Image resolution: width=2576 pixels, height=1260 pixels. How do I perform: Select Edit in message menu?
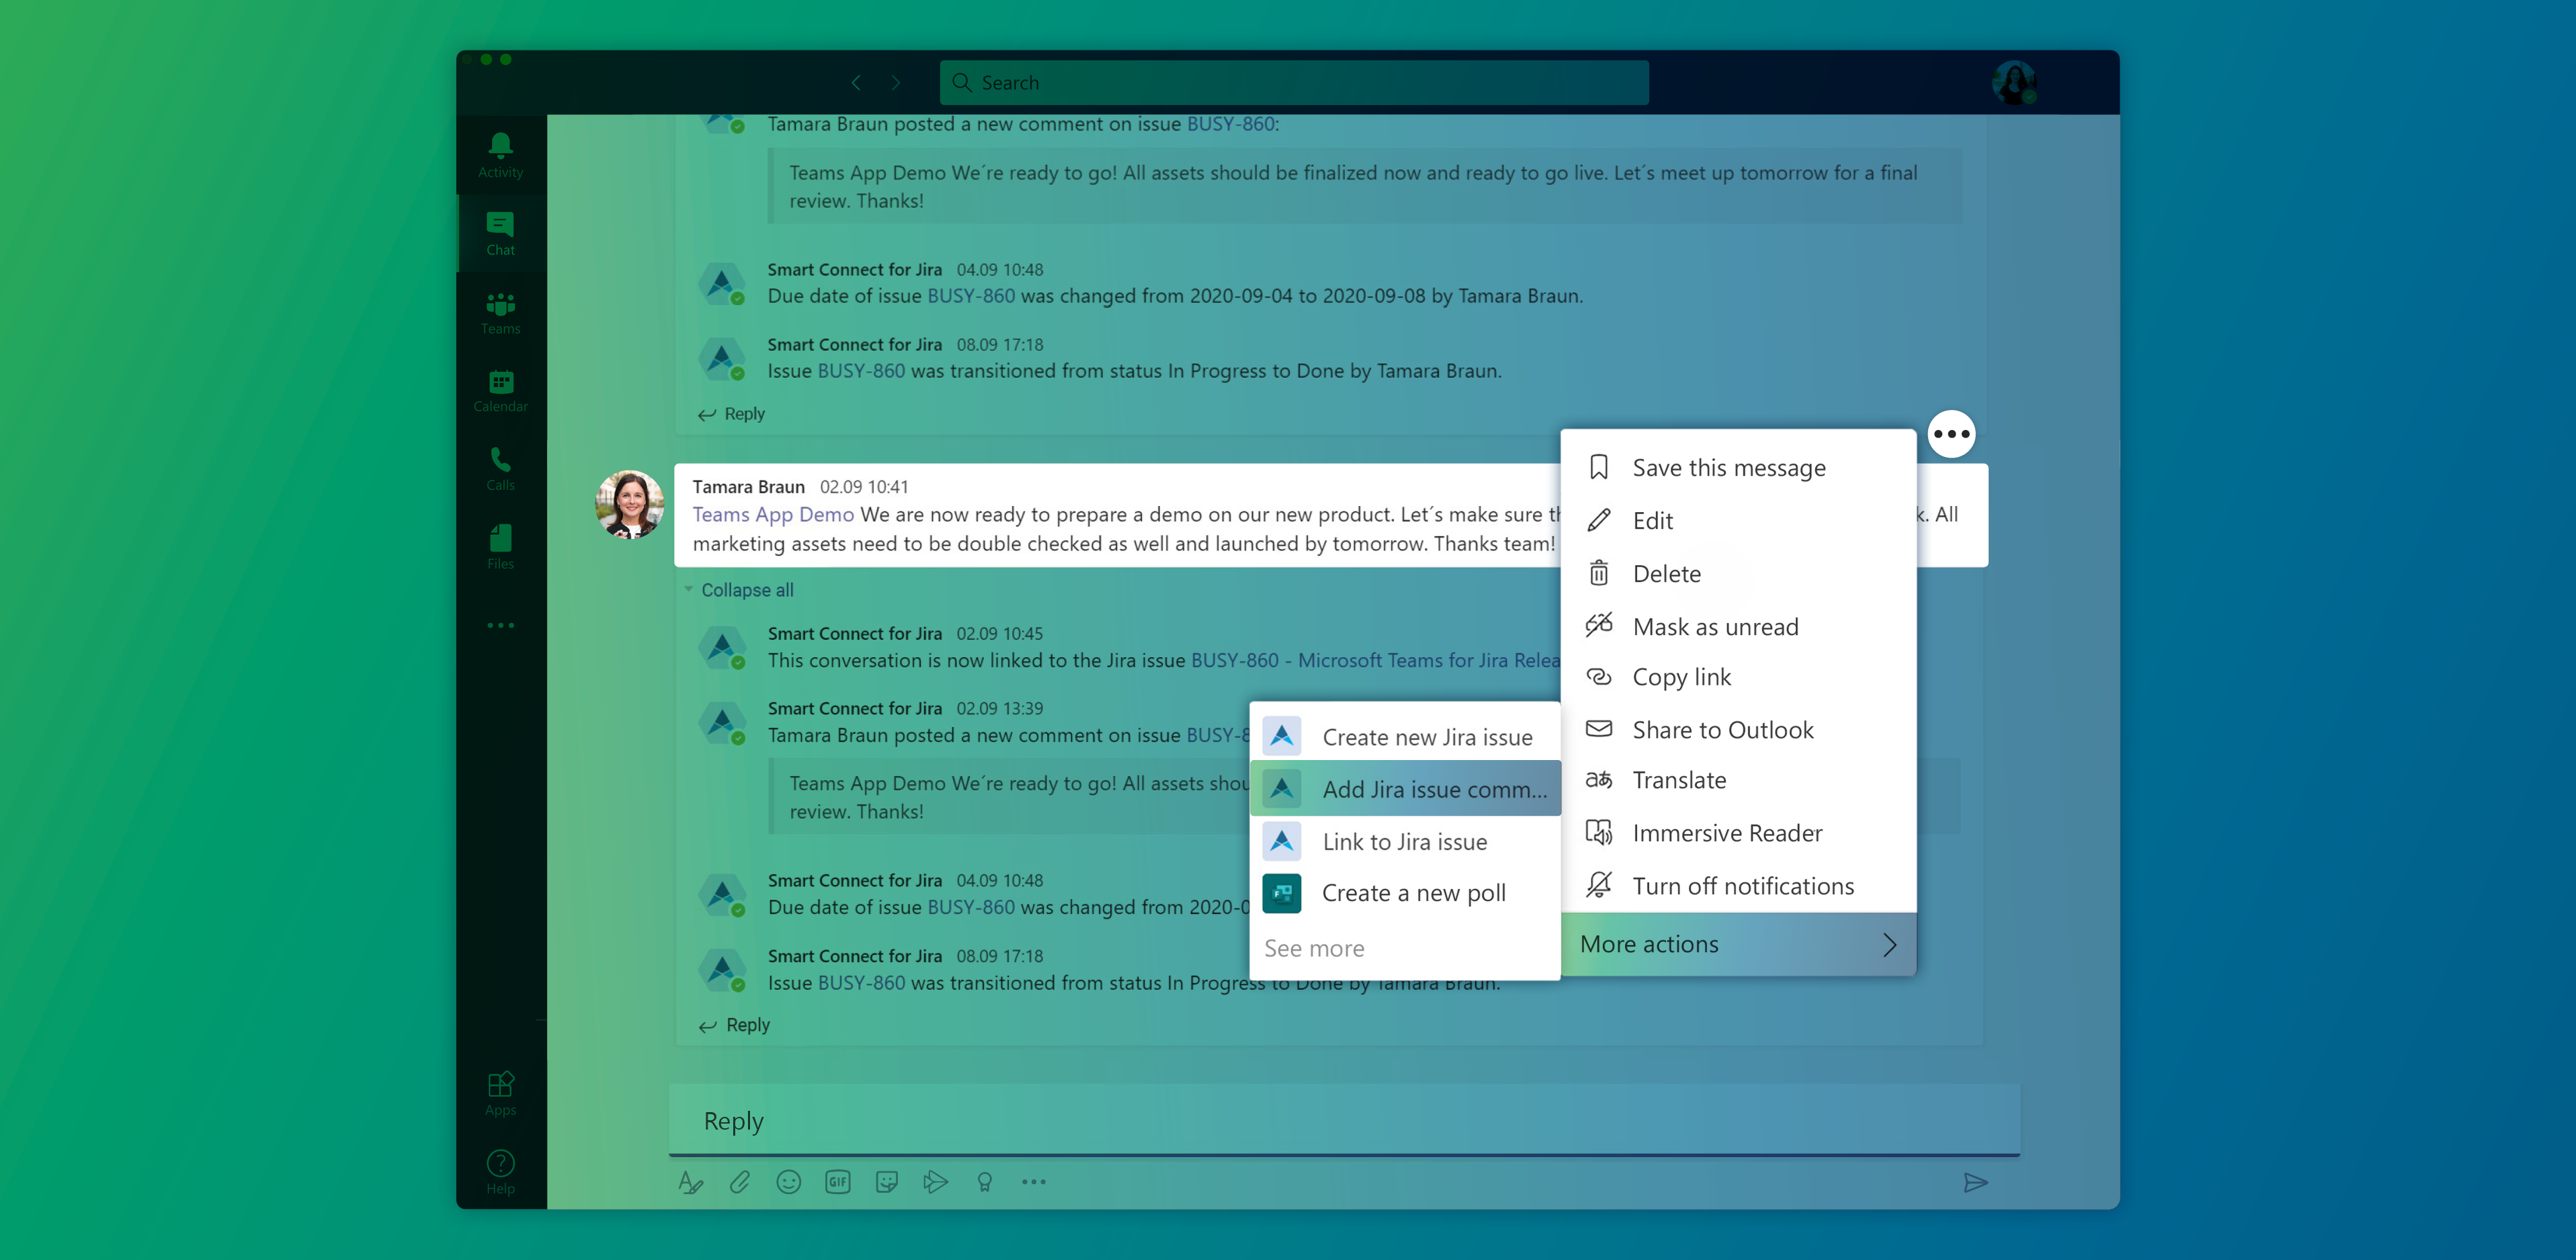1738,520
